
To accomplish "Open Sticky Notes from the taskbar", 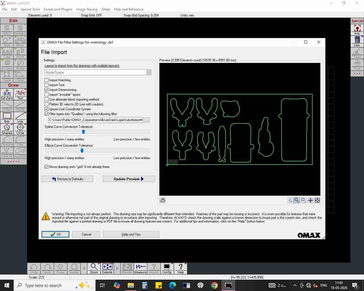I will tap(159, 285).
